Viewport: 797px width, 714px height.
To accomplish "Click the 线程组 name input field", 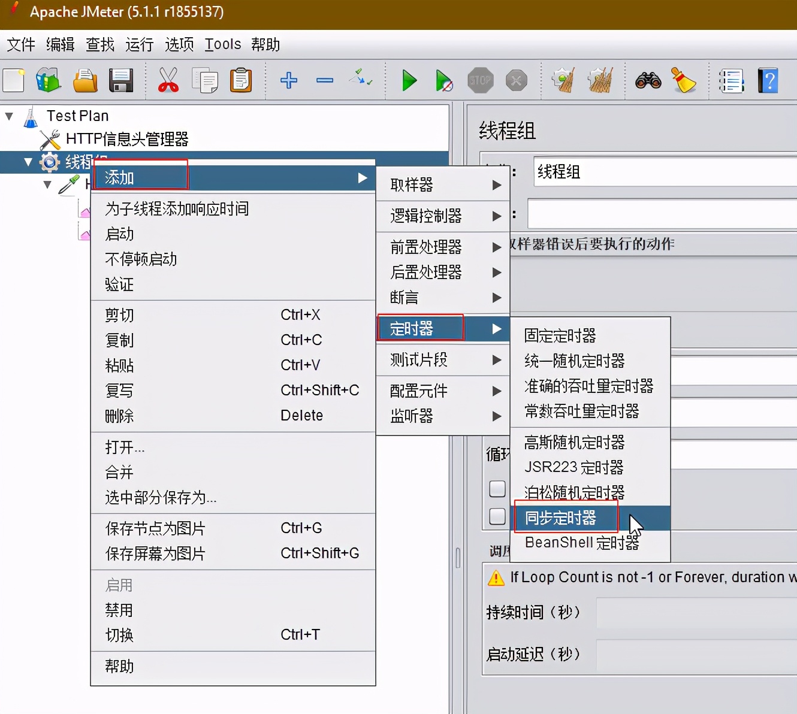I will pos(665,172).
